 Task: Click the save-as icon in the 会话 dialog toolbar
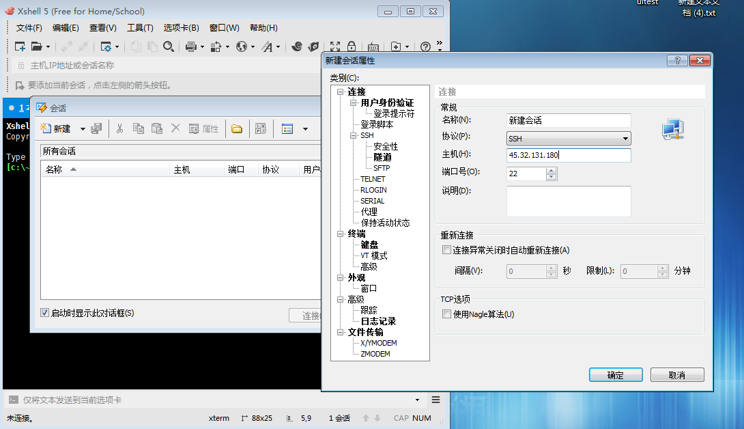coord(96,128)
